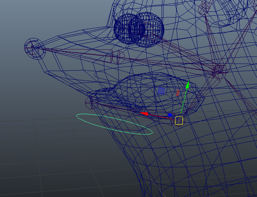Click the yellow center square of the manipulator

[x=179, y=120]
